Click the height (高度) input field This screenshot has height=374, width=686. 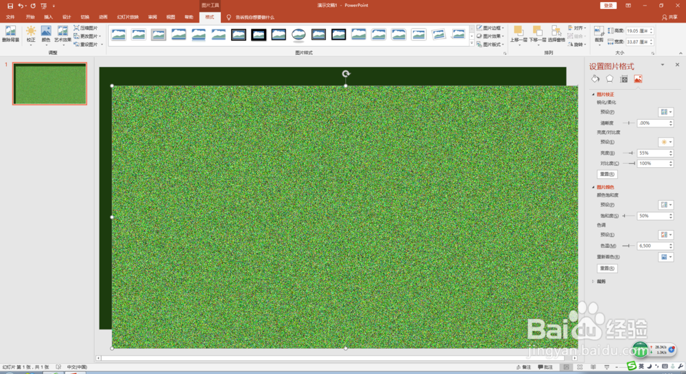click(639, 31)
